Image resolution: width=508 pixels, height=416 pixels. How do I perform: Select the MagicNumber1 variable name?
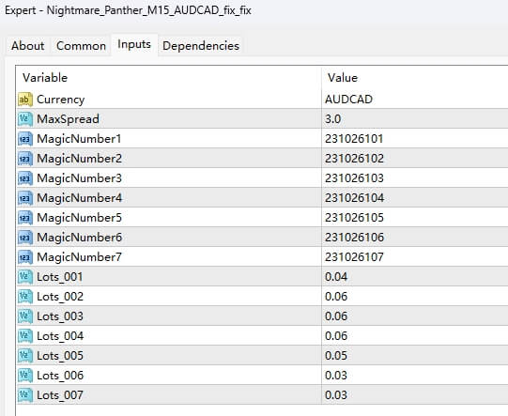pyautogui.click(x=79, y=139)
